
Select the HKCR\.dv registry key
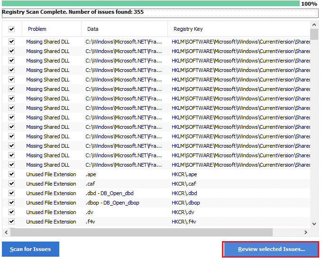183,212
